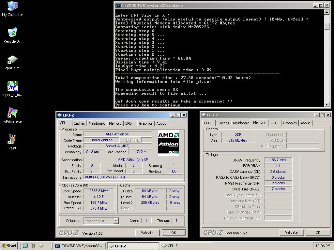Click the DRAM Frequency value in Memory tab
The width and height of the screenshot is (334, 250).
[x=278, y=160]
